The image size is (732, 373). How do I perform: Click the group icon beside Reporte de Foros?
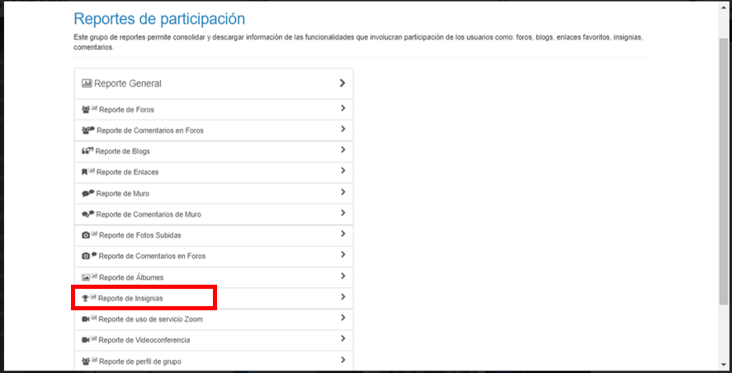click(x=86, y=110)
